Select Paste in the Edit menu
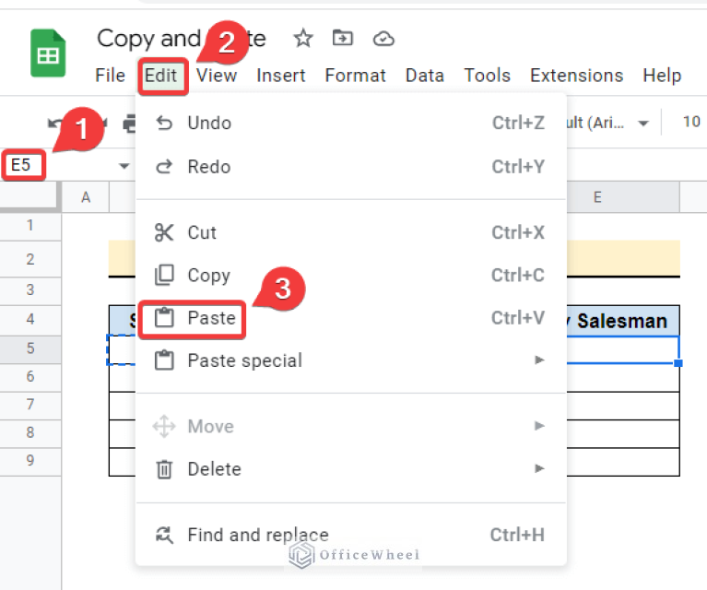This screenshot has width=707, height=590. click(351, 318)
